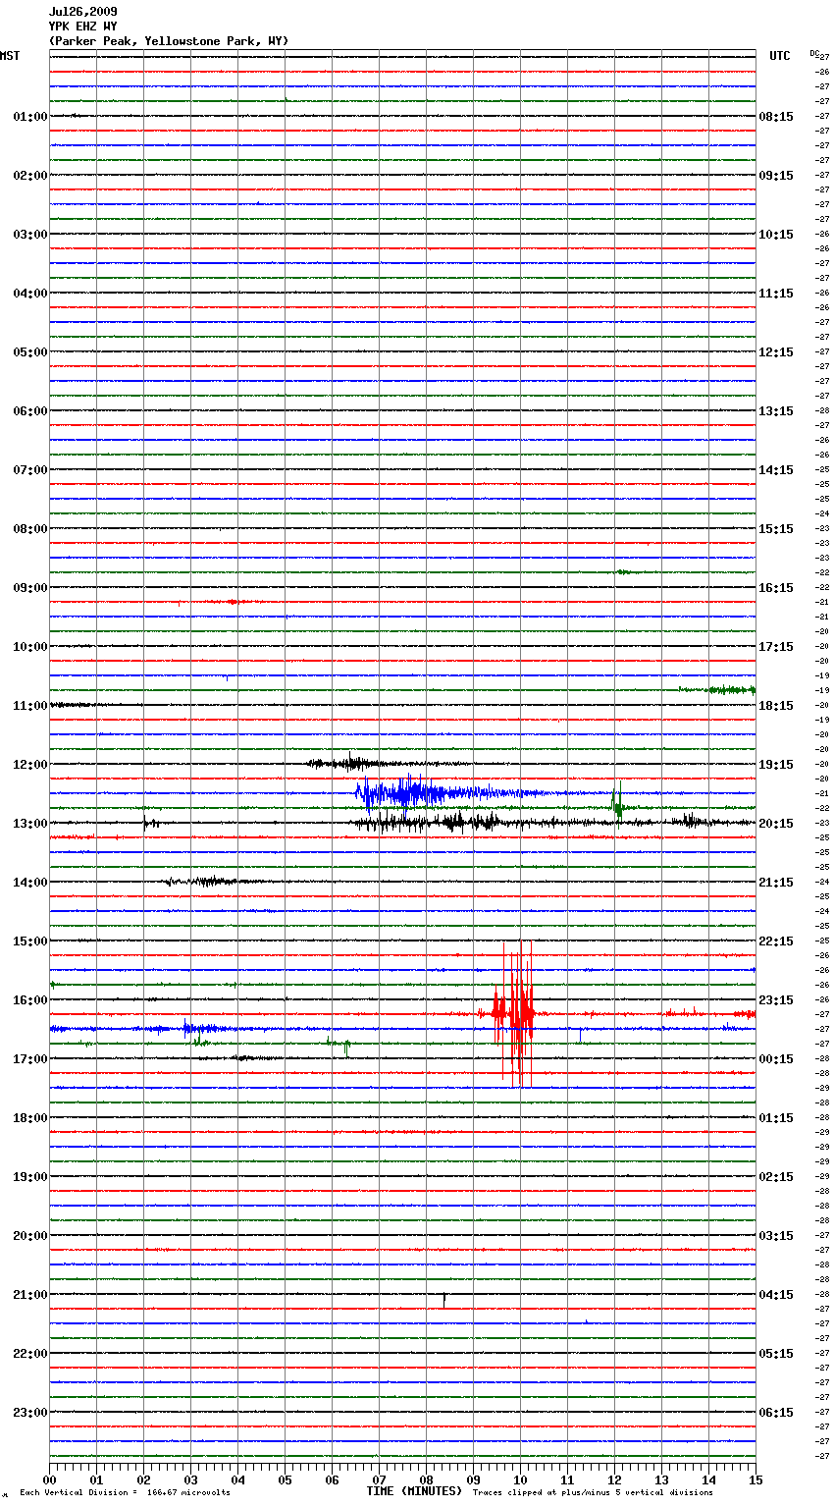The height and width of the screenshot is (1506, 834).
Task: Select the 03:00 MST hour label
Action: click(x=29, y=235)
